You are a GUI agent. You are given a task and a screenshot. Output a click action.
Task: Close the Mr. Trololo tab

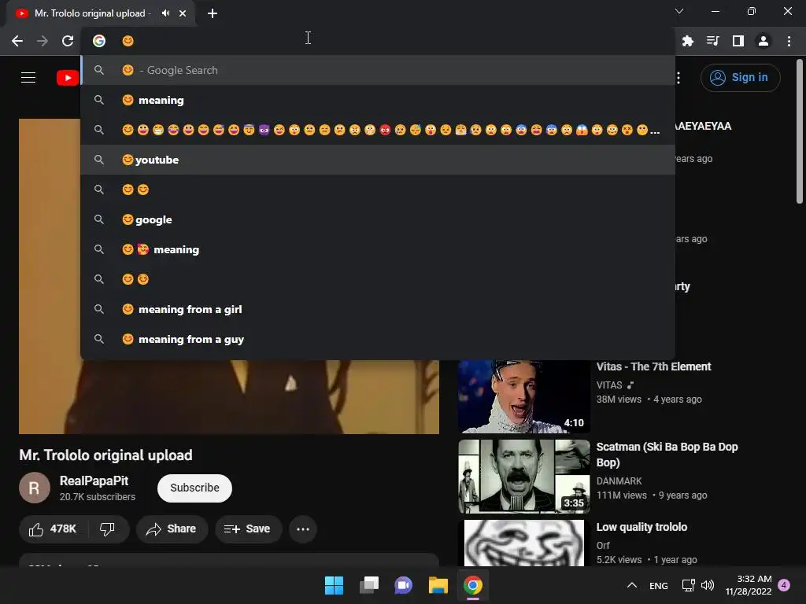tap(183, 13)
